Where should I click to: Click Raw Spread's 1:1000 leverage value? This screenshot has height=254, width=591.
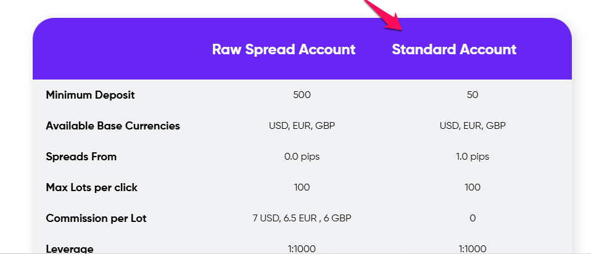click(302, 249)
